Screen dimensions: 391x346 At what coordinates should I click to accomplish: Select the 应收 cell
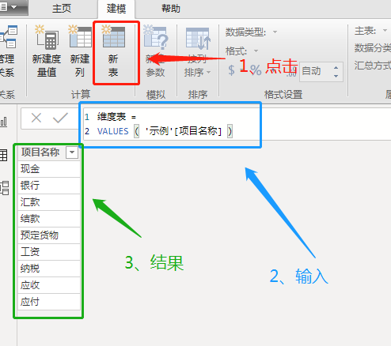49,285
